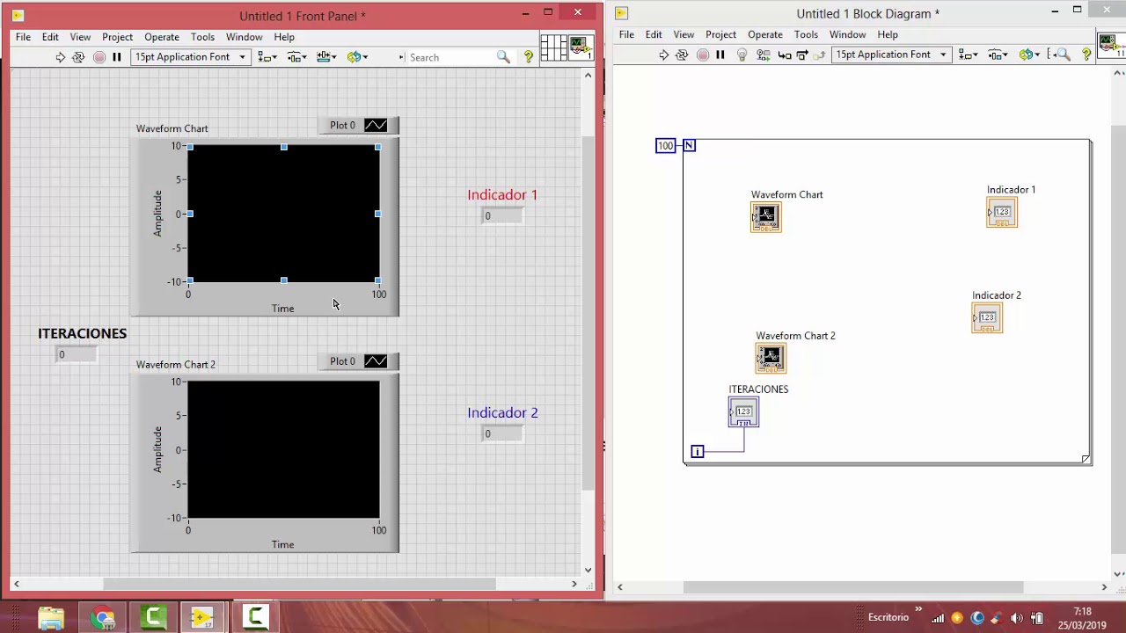Viewport: 1126px width, 633px height.
Task: Click ITERACIONES numeric indicator field
Action: pyautogui.click(x=77, y=355)
